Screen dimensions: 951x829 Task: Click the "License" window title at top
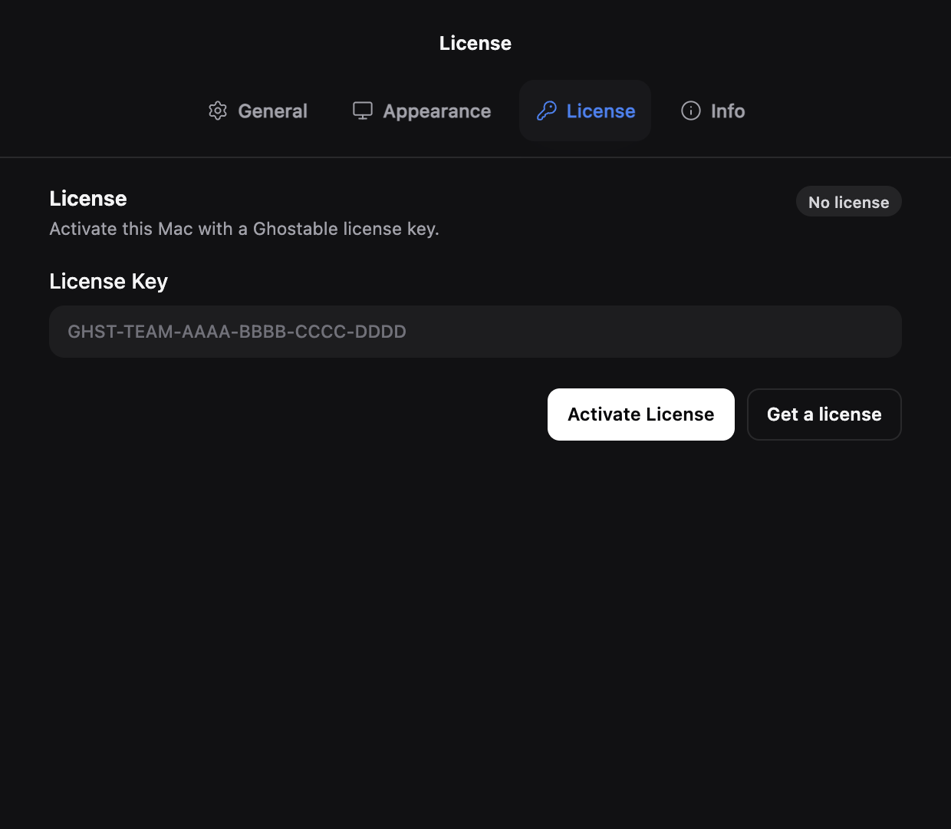pos(475,43)
